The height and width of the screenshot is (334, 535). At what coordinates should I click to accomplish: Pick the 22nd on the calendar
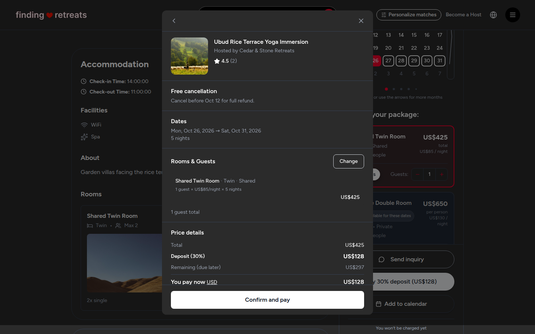414,48
